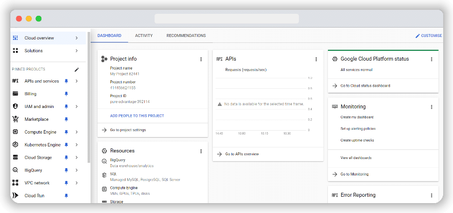Unpin Marketplace from pinned products

[x=66, y=119]
